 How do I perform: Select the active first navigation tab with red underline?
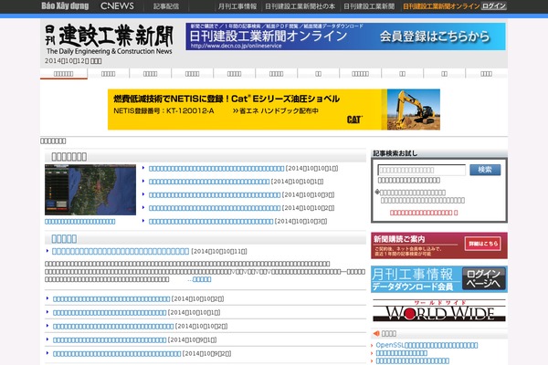64,74
